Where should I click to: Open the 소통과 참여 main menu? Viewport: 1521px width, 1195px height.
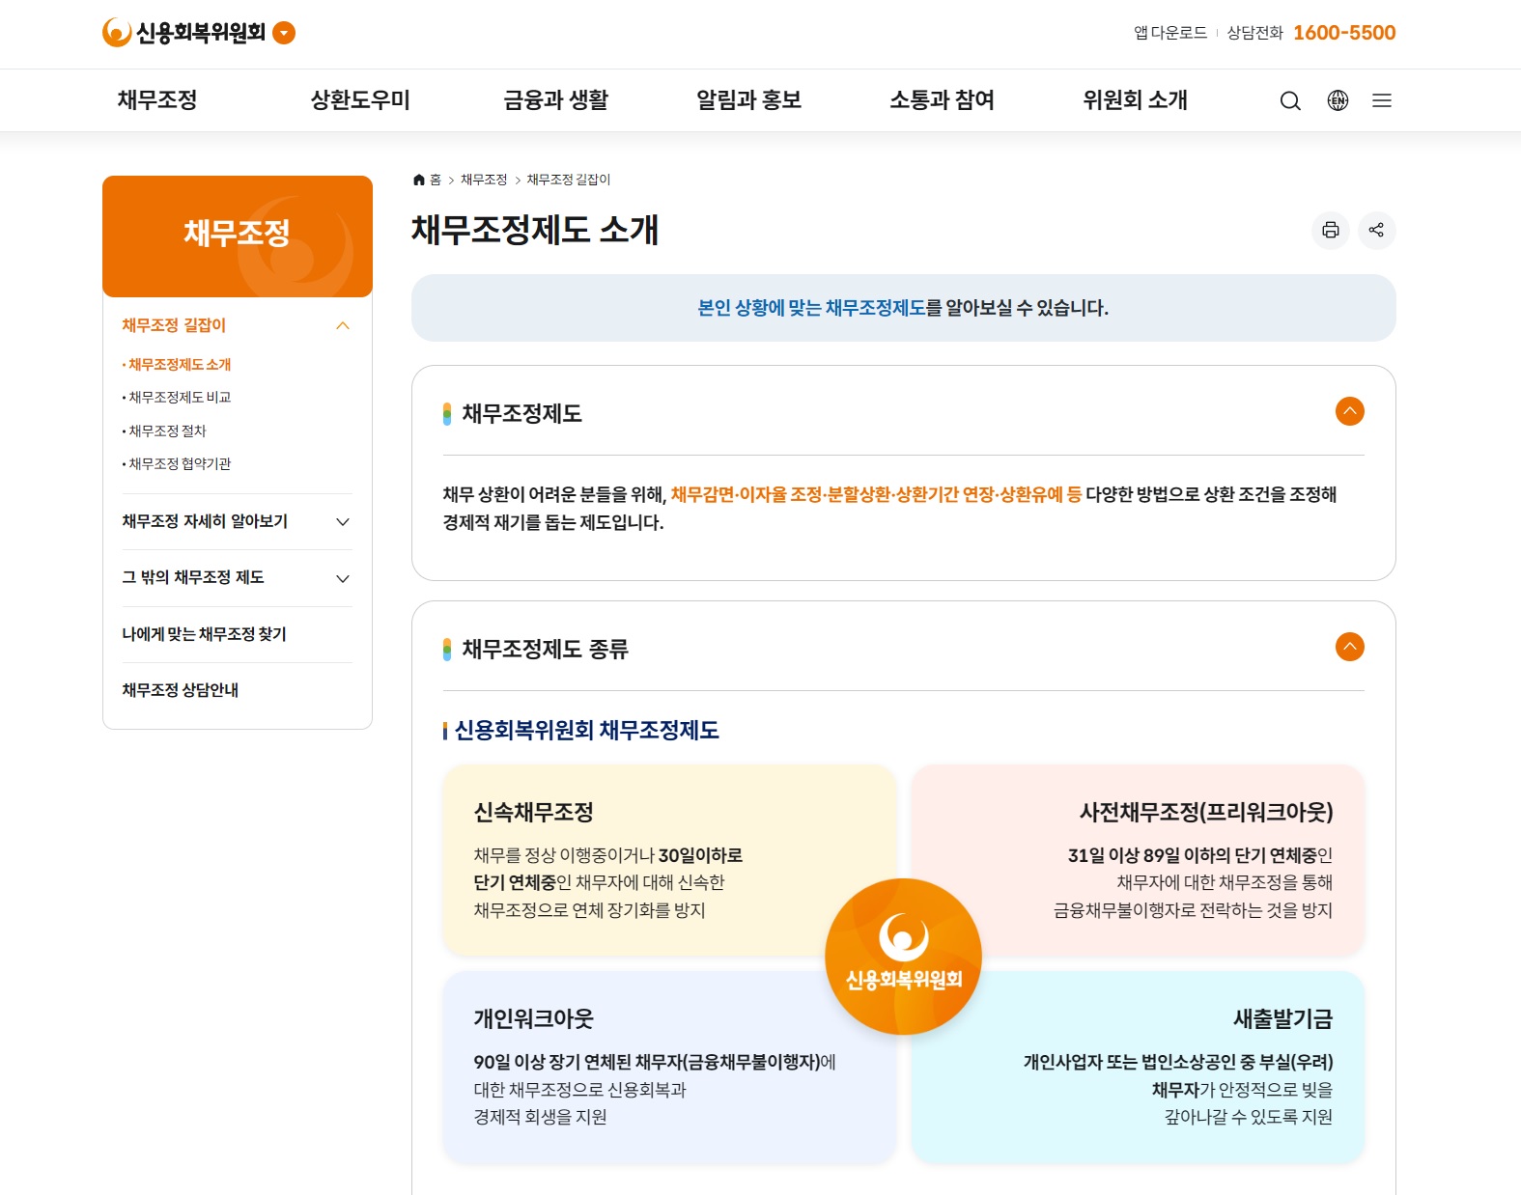tap(943, 100)
